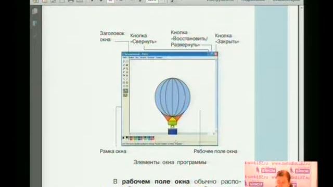The image size is (333, 187).
Task: Open the page thumbnails sidebar panel
Action: pyautogui.click(x=35, y=11)
